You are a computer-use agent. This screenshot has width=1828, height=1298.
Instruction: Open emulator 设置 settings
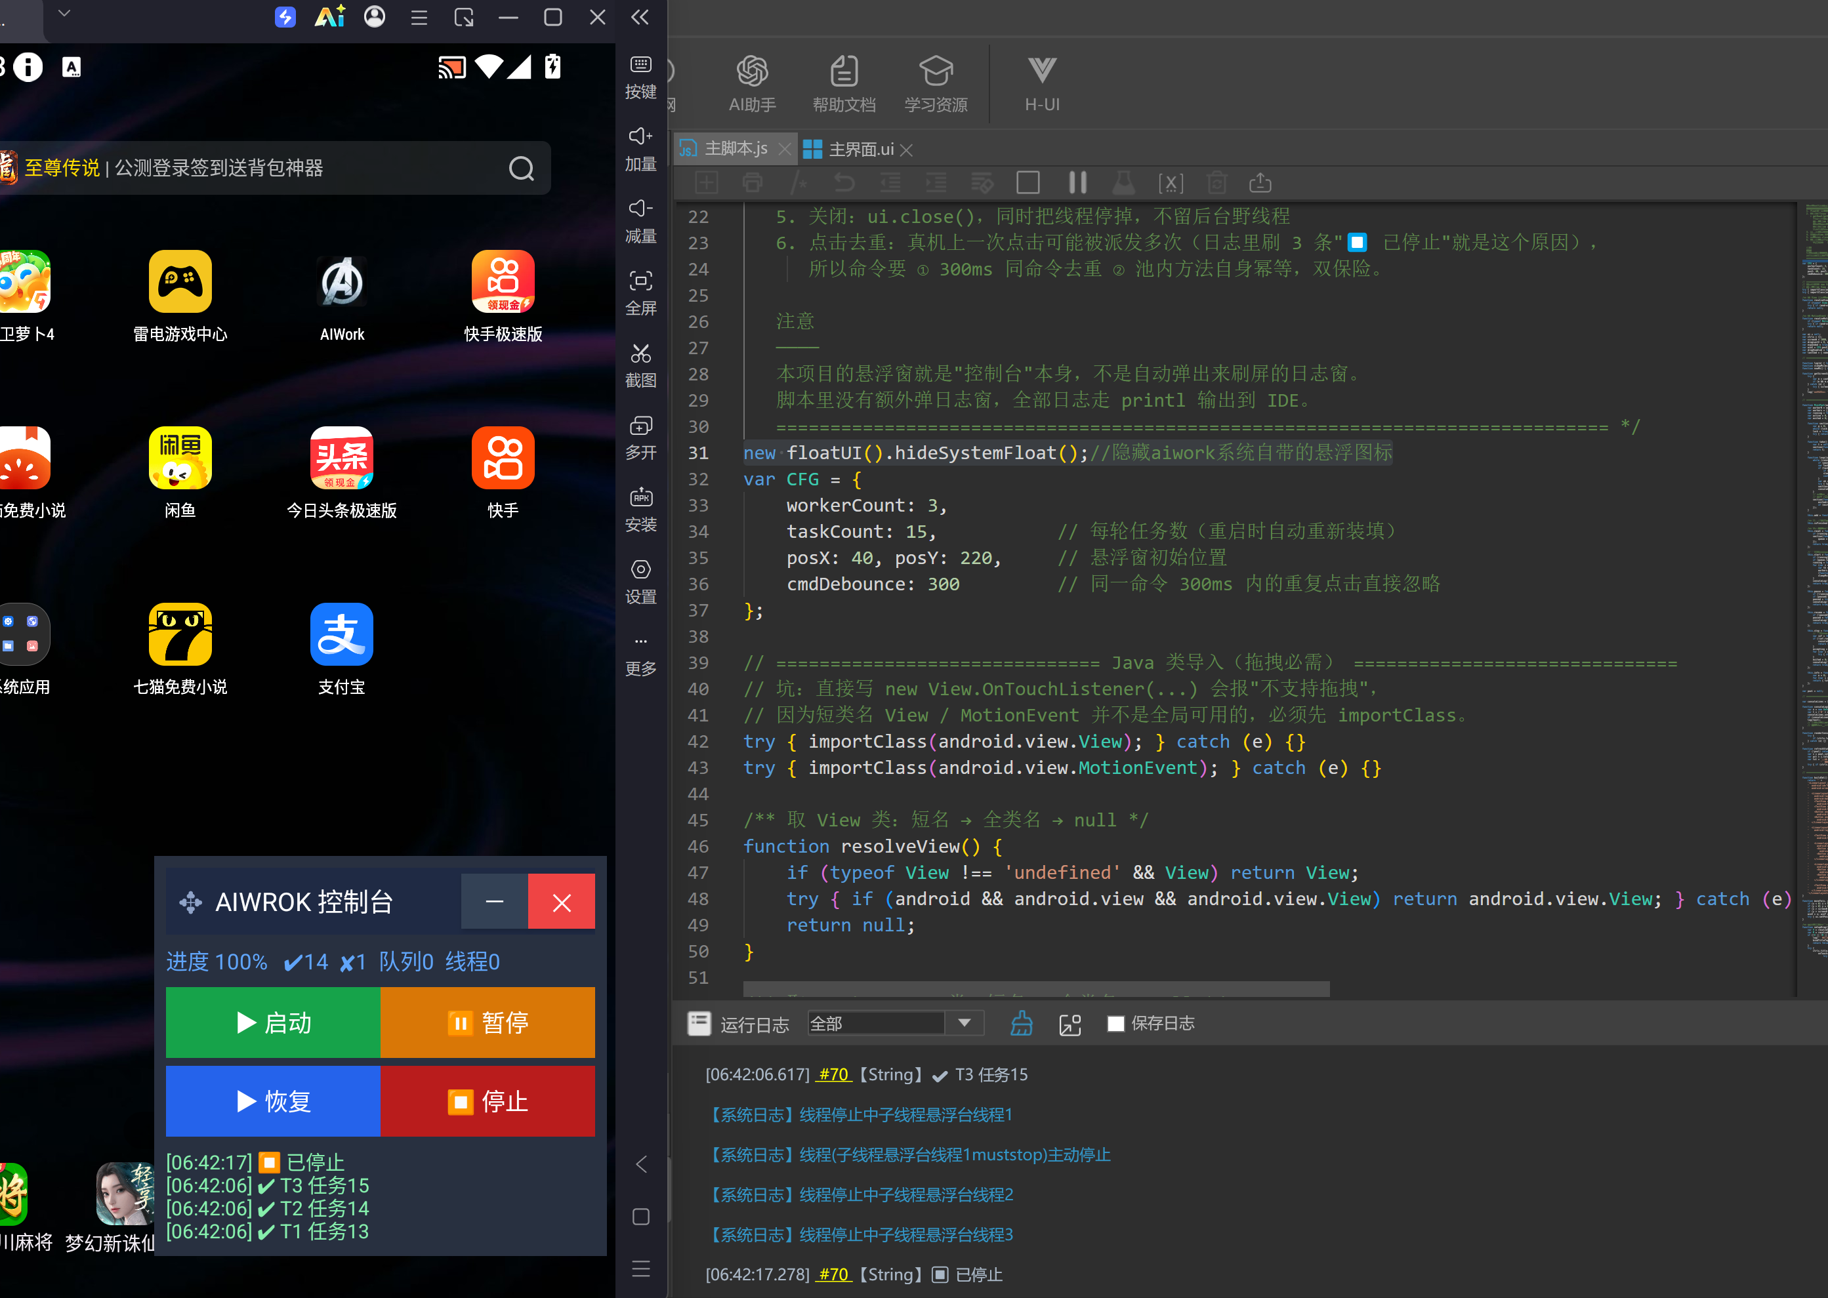[x=640, y=582]
